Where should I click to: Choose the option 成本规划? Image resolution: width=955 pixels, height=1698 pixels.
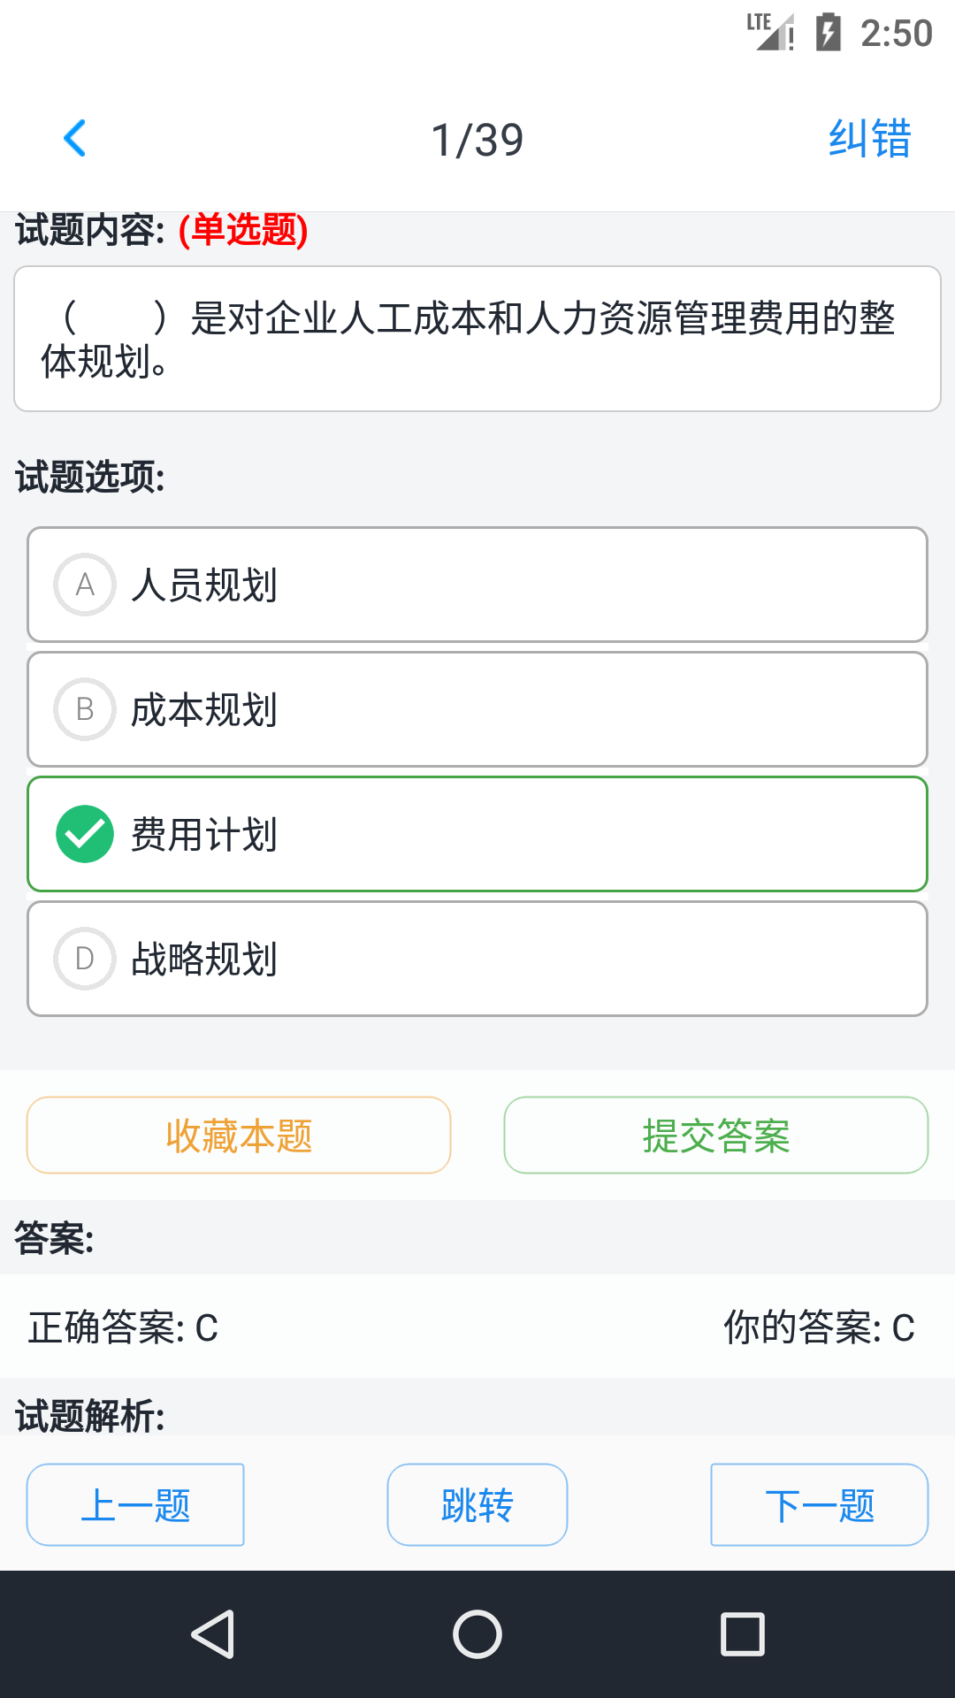pos(205,709)
